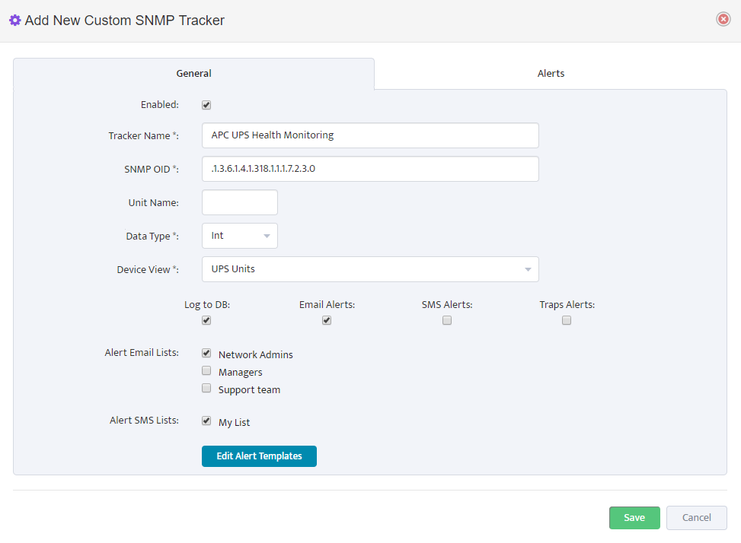
Task: Open the Data Type dropdown
Action: [x=240, y=236]
